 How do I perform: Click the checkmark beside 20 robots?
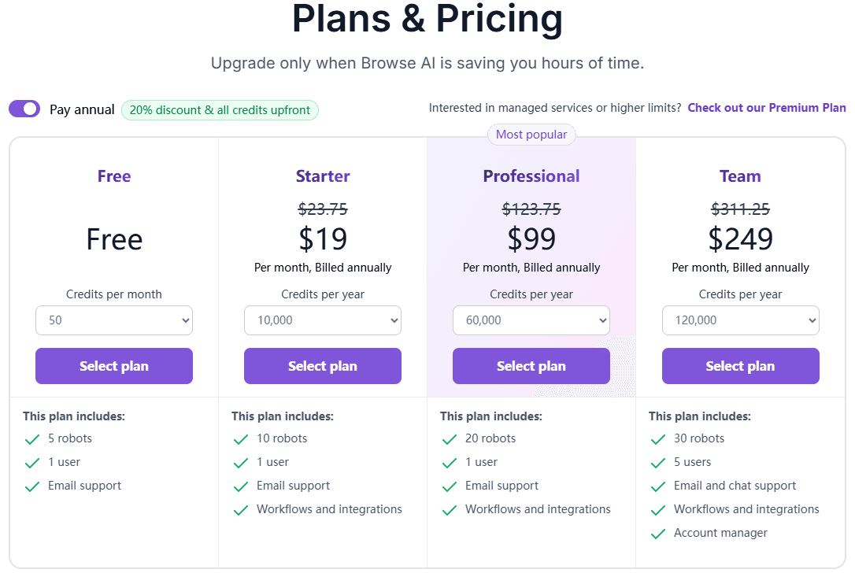click(x=450, y=439)
